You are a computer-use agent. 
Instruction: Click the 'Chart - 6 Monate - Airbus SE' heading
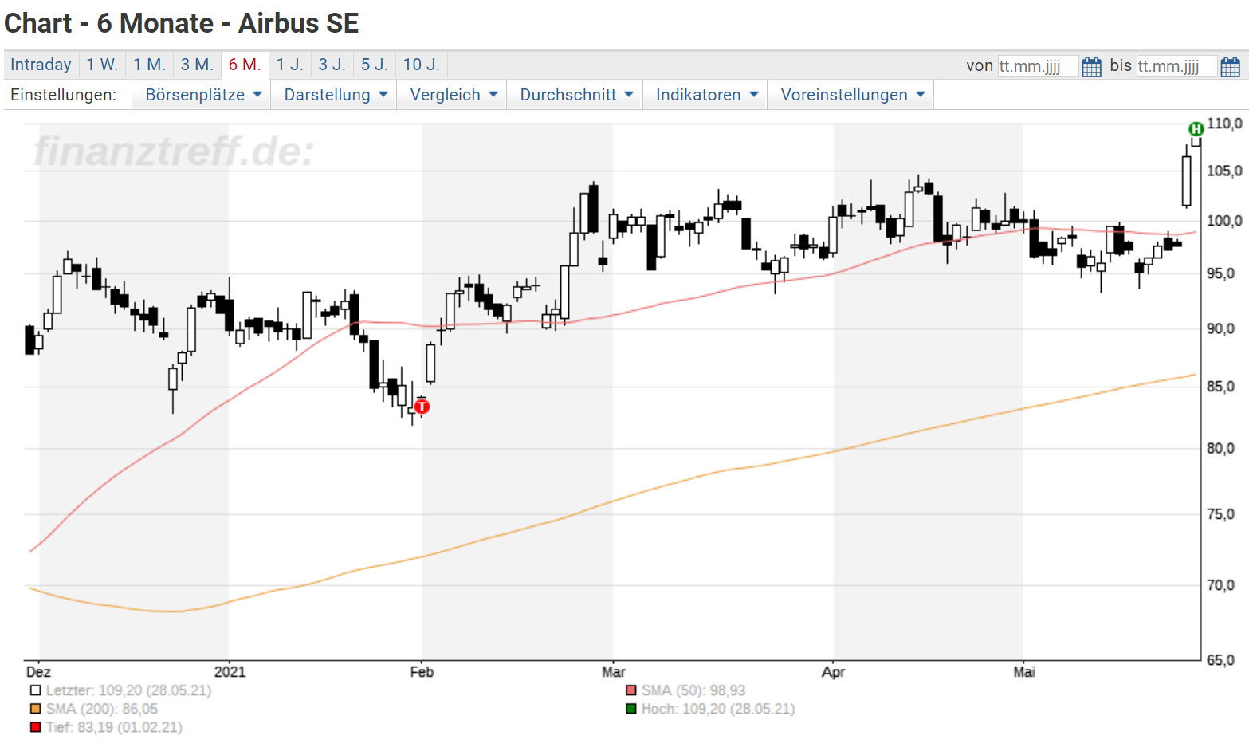(182, 23)
